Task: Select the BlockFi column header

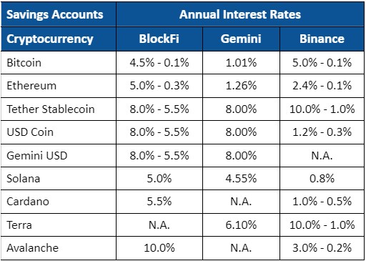Action: click(x=159, y=39)
